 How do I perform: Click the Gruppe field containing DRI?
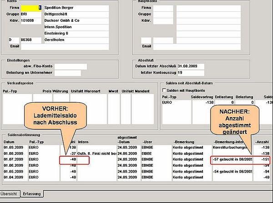(x=31, y=14)
